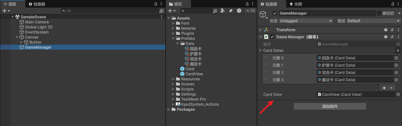Remove element with Card Datas minus button
This screenshot has height=126, width=402.
pos(391,88)
